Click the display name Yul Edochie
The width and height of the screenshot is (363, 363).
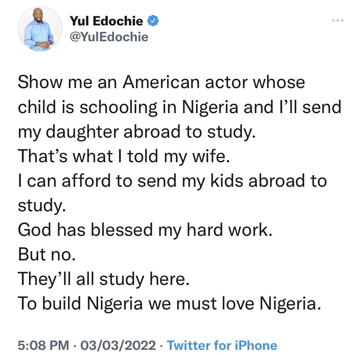click(x=106, y=21)
